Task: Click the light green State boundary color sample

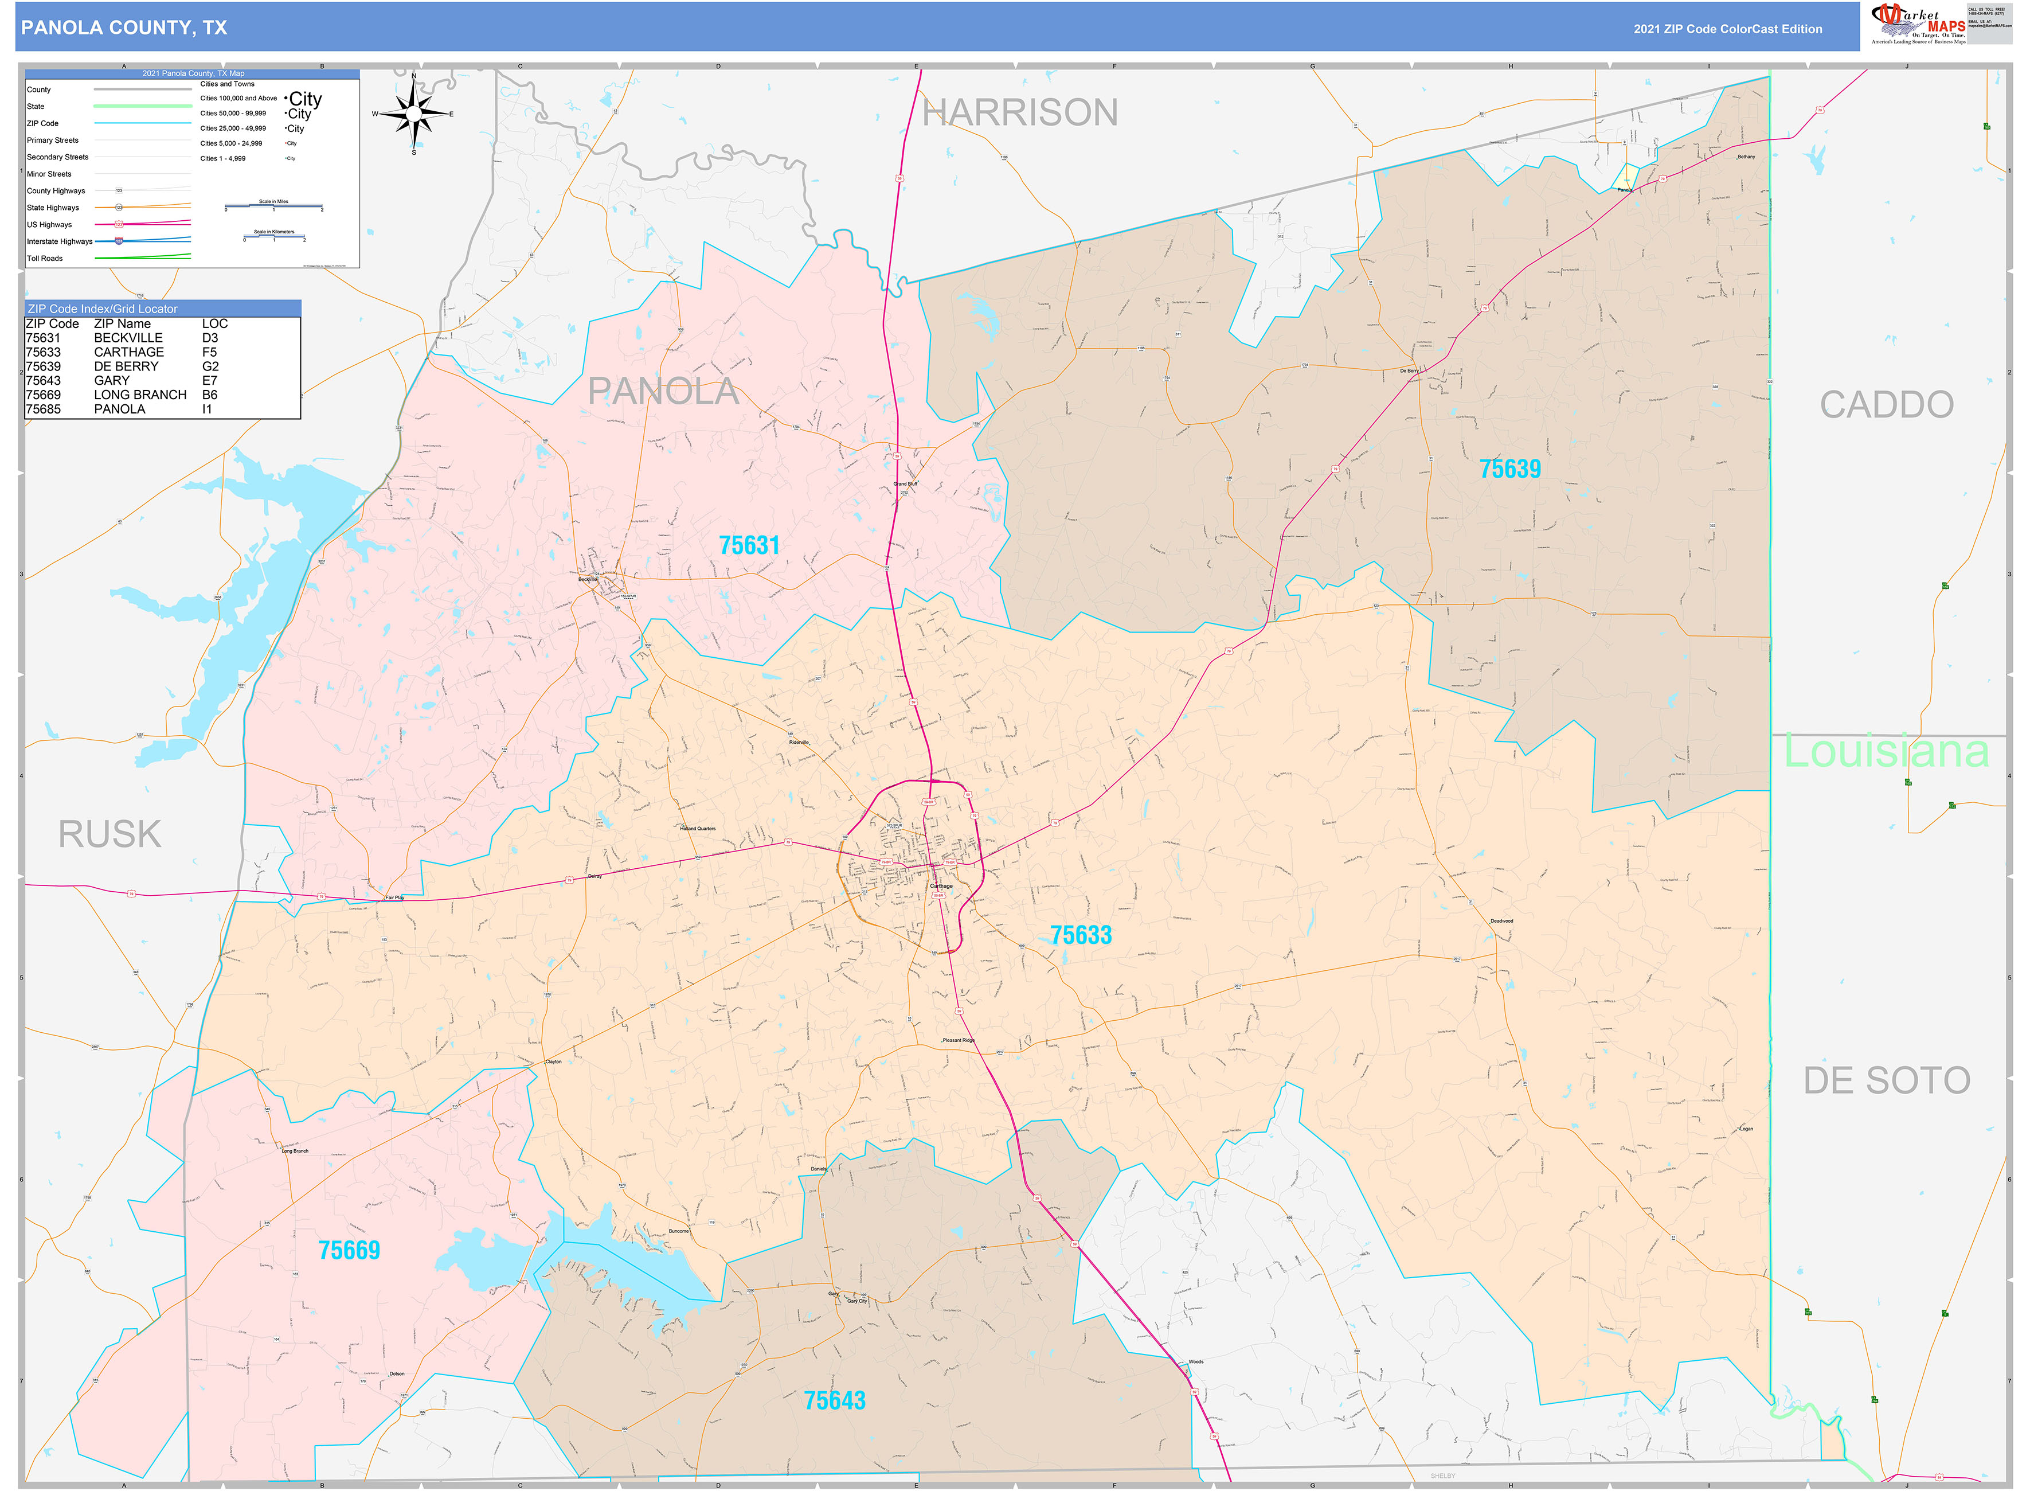Action: click(x=143, y=107)
